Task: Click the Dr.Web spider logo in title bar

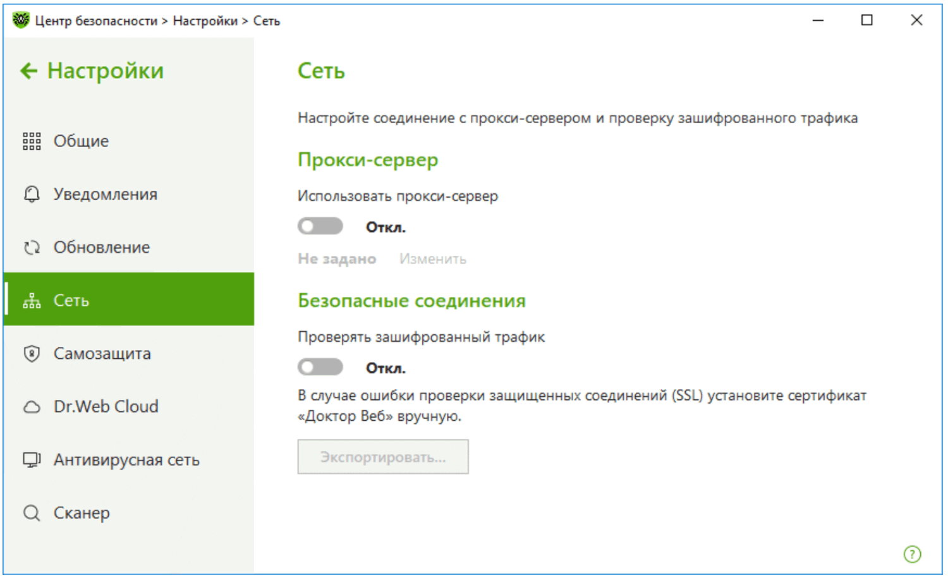Action: pos(21,20)
